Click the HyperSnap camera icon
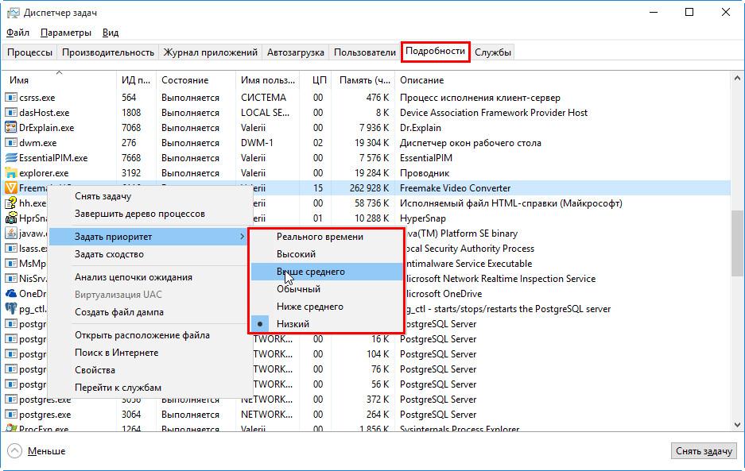Viewport: 745px width, 471px height. [x=11, y=218]
